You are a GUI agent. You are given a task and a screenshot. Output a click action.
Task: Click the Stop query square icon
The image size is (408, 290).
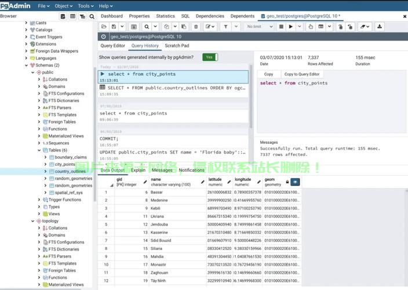click(x=281, y=27)
